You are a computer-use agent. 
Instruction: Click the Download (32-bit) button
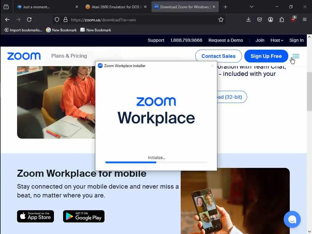click(x=231, y=97)
